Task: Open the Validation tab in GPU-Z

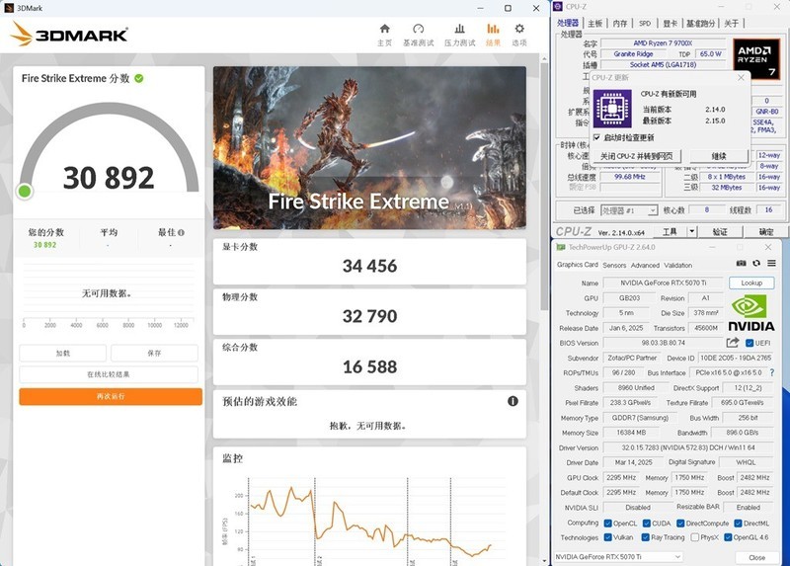Action: [x=677, y=265]
